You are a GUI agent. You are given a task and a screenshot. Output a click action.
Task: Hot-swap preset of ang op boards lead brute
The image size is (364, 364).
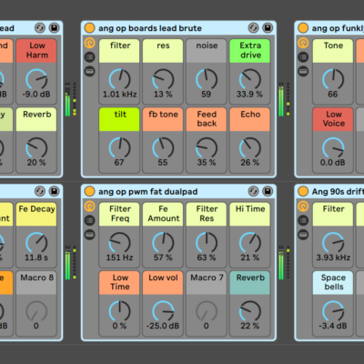(253, 28)
